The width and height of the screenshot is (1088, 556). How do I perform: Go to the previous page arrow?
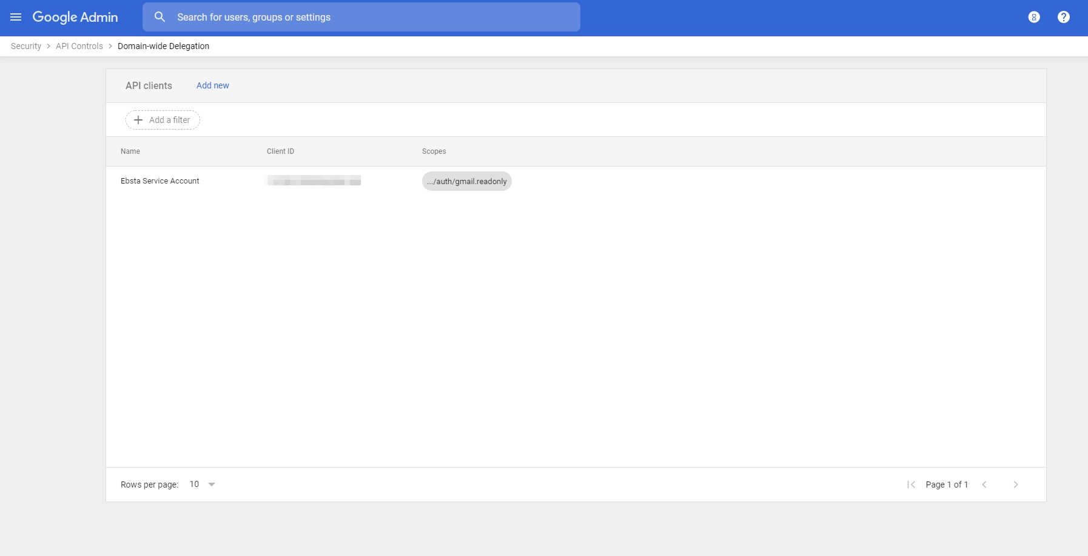coord(984,485)
